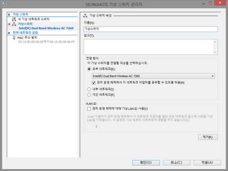The image size is (228, 171).
Task: Collapse the 전역 네트워크 설정 section chevron
Action: click(x=9, y=33)
